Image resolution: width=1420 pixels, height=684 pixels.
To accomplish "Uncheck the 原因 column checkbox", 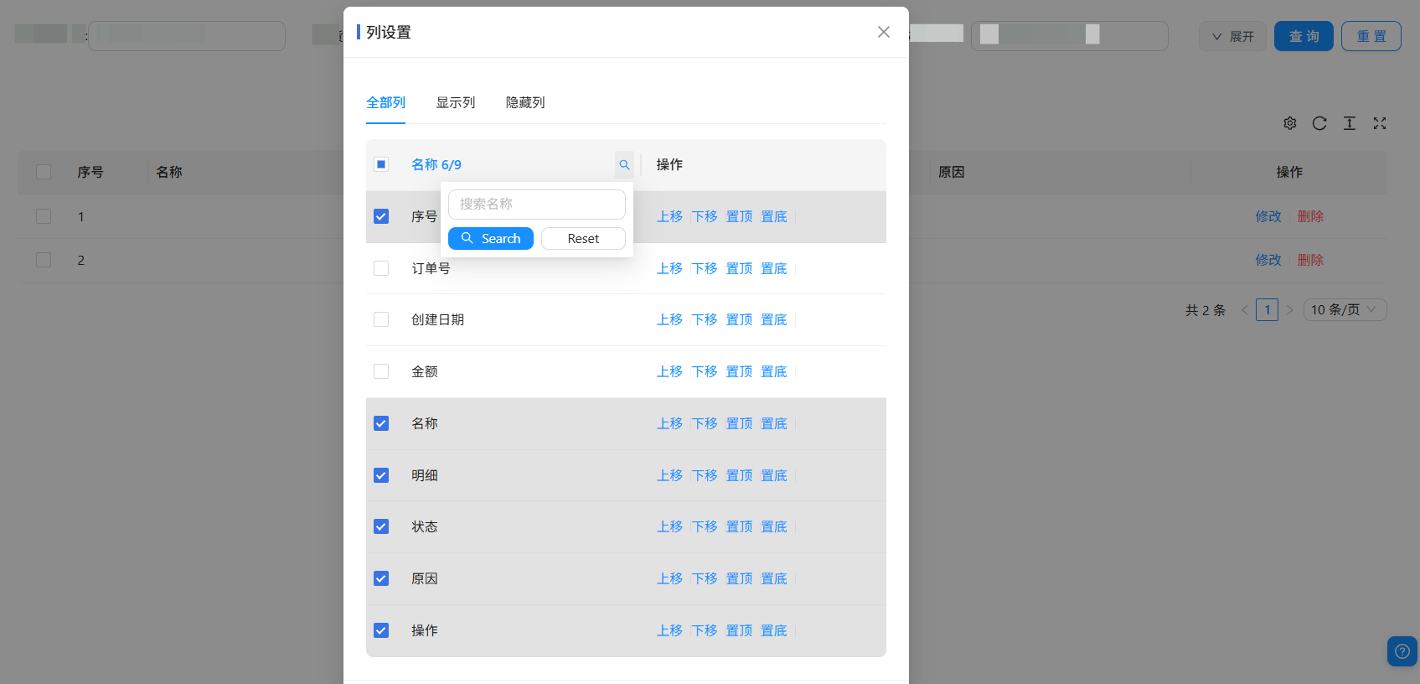I will pos(381,578).
